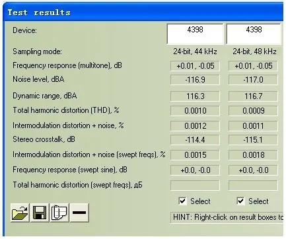Screen dimensions: 286x239
Task: Click swept freqs IMD value 0.0018
Action: (x=253, y=155)
